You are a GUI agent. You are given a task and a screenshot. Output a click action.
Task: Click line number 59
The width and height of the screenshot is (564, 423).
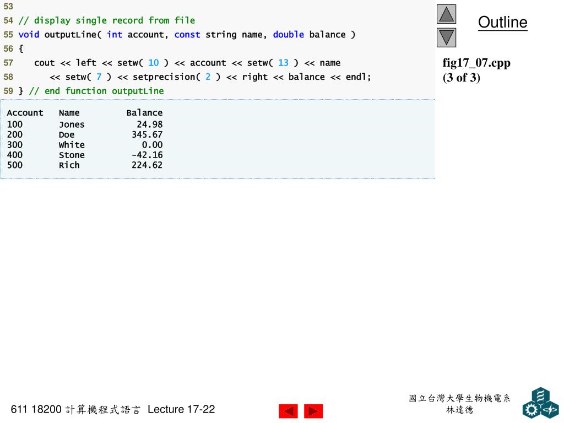coord(8,91)
